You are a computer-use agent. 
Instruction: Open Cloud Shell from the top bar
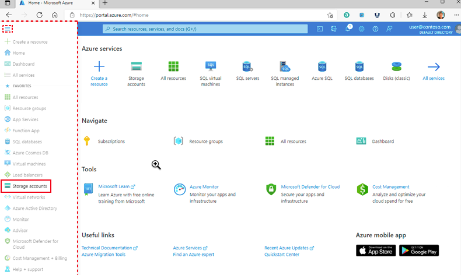[x=320, y=29]
